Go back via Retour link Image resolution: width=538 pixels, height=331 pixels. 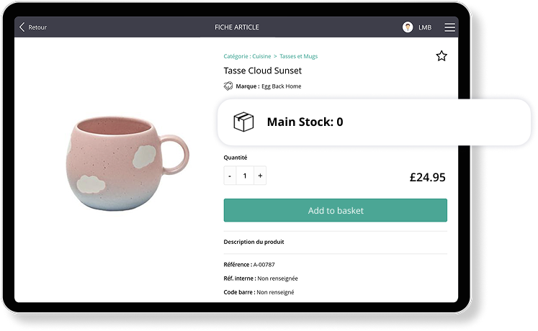[x=37, y=27]
